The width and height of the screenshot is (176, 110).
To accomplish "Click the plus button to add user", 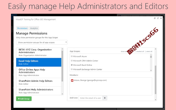I will coord(105,98).
